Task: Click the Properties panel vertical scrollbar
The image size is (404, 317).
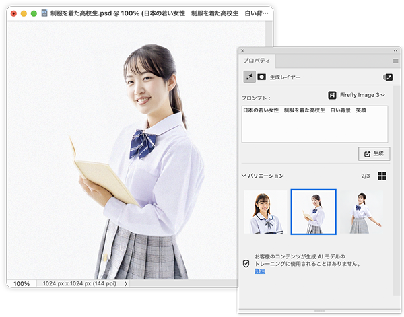Action: 397,190
